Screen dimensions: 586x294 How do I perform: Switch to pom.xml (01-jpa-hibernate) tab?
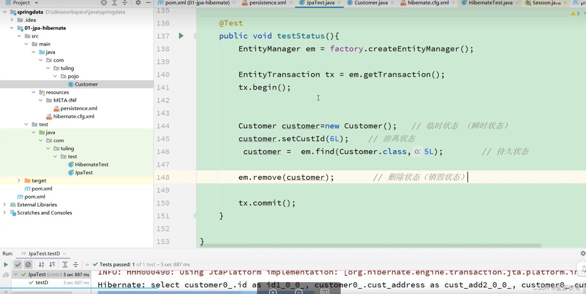(x=197, y=3)
